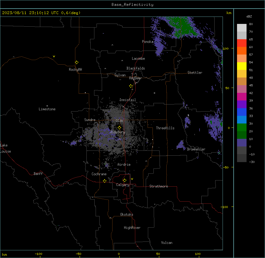Click the Cochrane label
Viewport: 265px width, 258px height.
[x=99, y=174]
